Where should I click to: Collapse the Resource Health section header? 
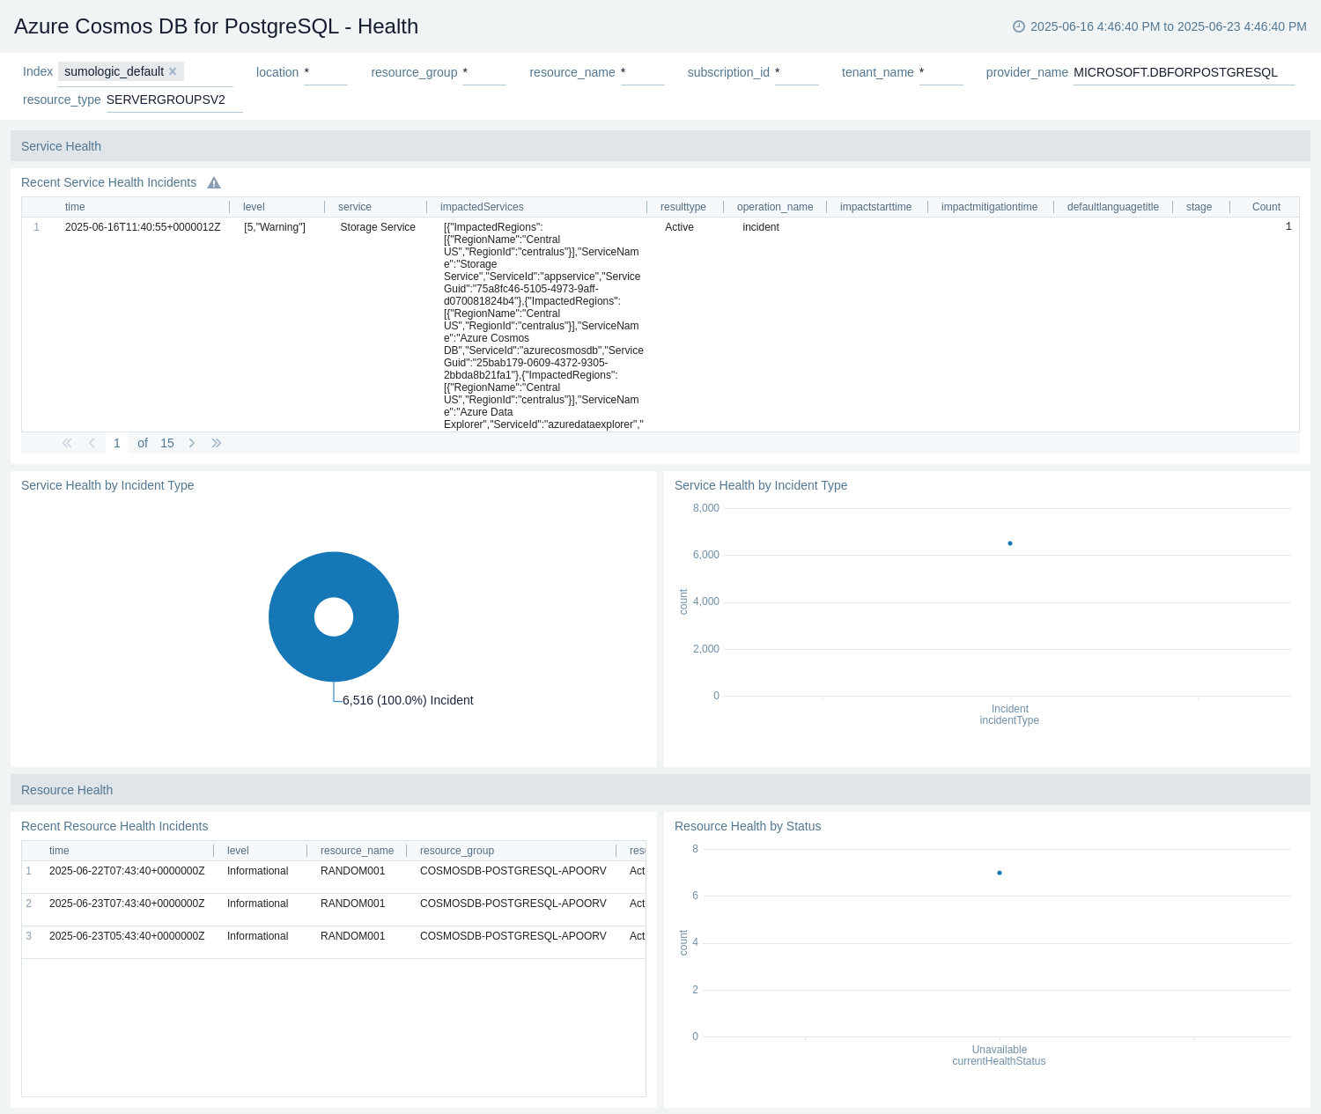(660, 790)
